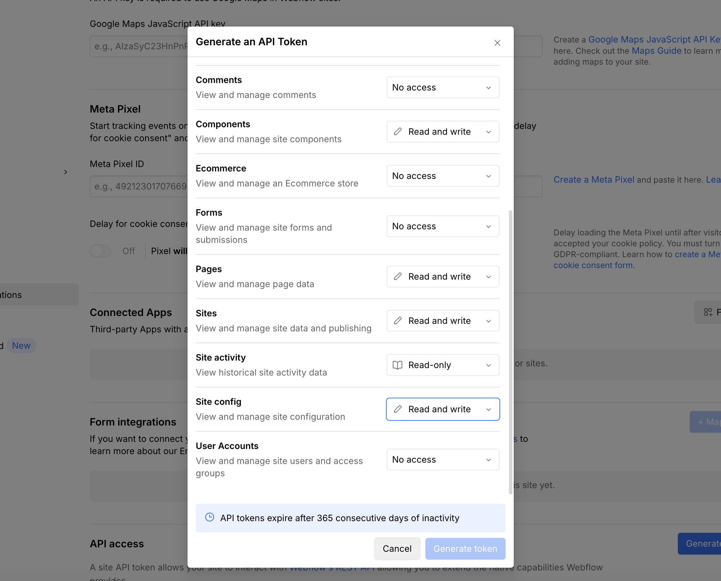Viewport: 721px width, 581px height.
Task: Click the New badge in the sidebar
Action: 21,346
